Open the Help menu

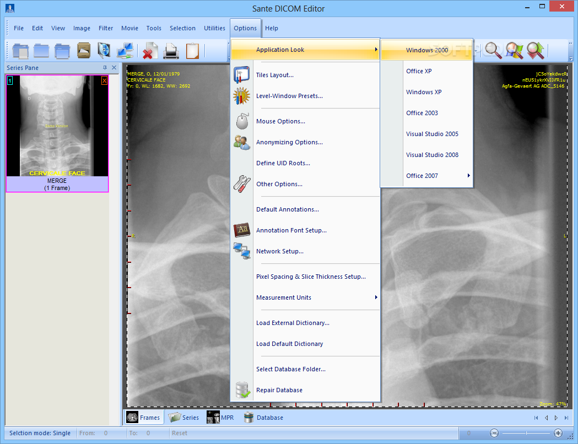pos(272,28)
